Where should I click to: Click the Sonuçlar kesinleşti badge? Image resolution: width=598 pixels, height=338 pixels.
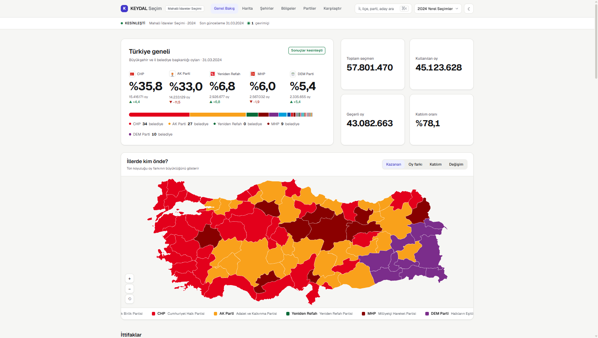coord(307,50)
